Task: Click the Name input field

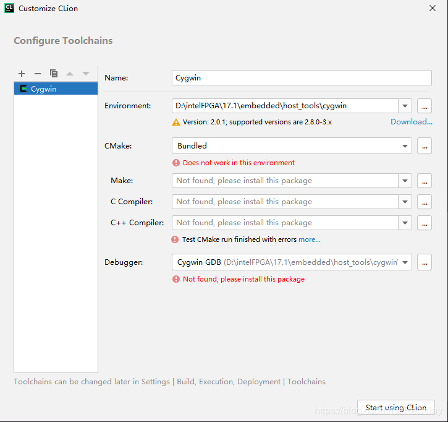Action: point(302,78)
